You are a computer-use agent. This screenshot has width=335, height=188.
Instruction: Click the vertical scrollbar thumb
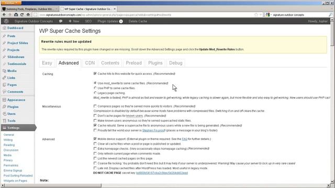332,33
